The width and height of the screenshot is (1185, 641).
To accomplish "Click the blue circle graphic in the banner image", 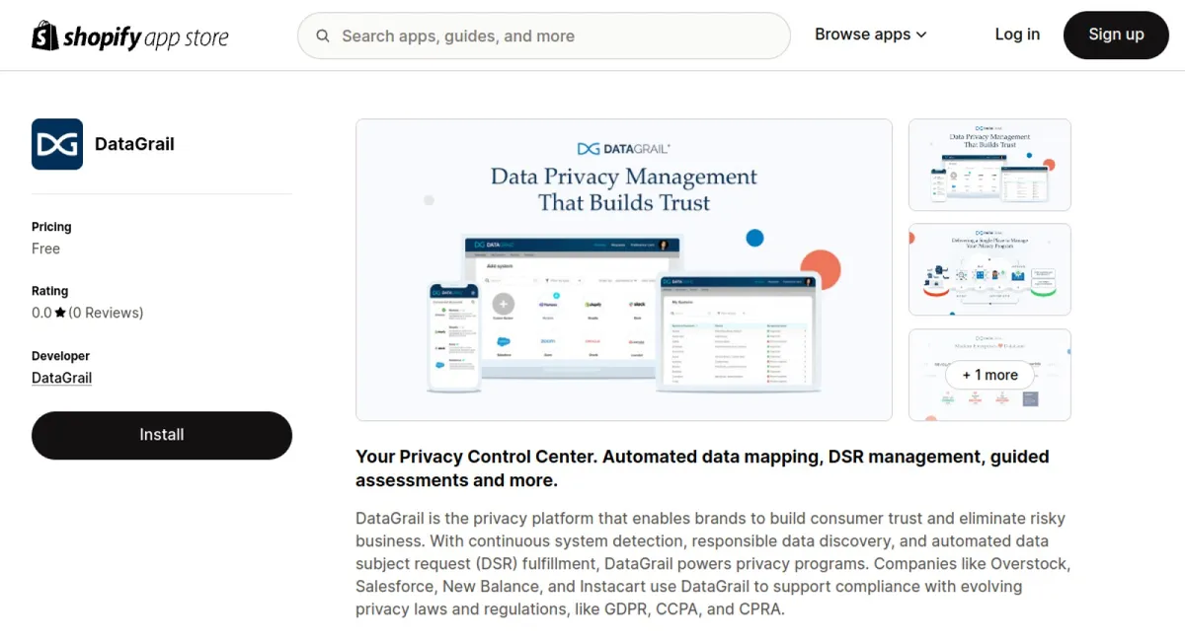I will [754, 238].
